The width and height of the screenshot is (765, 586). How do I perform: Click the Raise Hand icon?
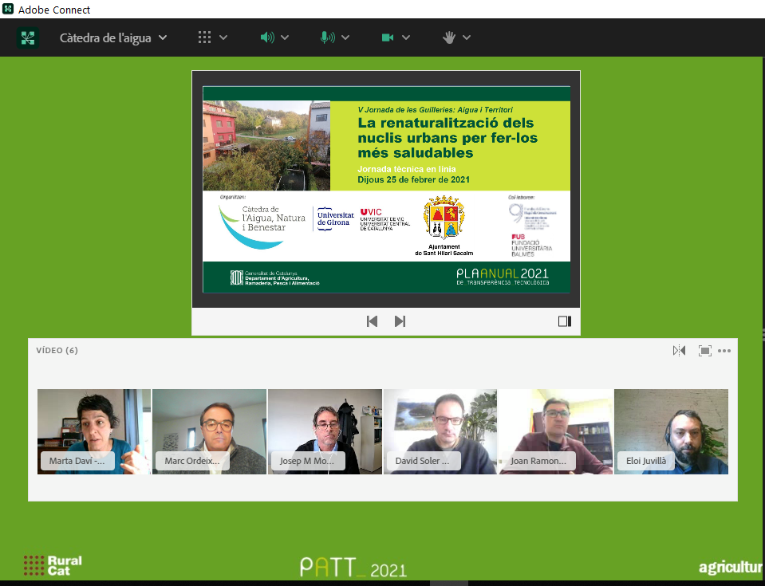point(449,37)
